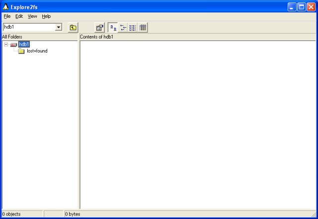The width and height of the screenshot is (318, 219).
Task: Switch to list view
Action: pyautogui.click(x=133, y=27)
